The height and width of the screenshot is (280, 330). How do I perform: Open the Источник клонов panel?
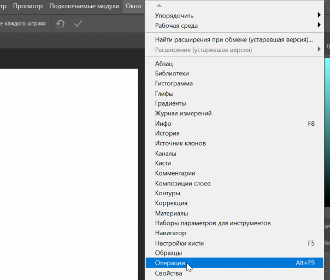[234, 143]
